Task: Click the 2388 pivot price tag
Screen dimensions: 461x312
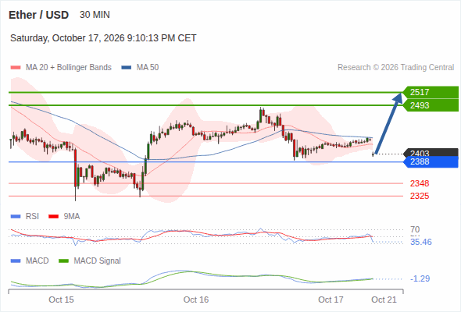Action: click(x=431, y=161)
